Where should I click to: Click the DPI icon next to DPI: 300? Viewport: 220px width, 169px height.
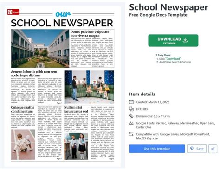pos(131,109)
